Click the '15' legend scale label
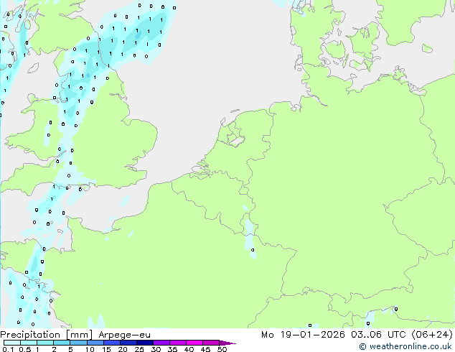455x352 pixels. [x=106, y=349]
